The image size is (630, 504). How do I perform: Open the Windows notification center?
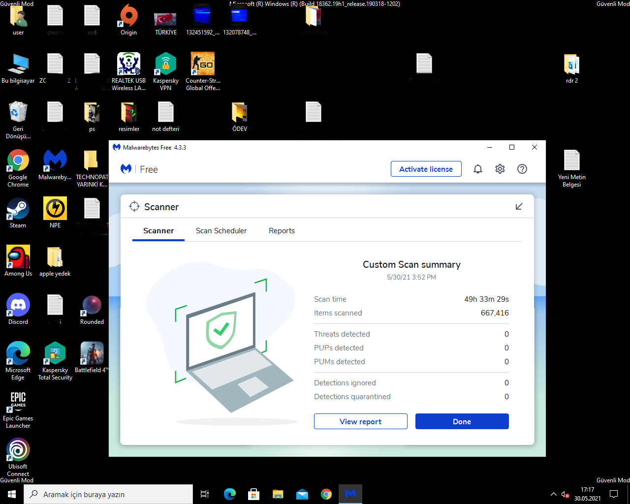(614, 494)
